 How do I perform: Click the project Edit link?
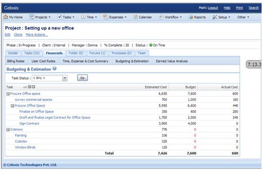click(8, 35)
